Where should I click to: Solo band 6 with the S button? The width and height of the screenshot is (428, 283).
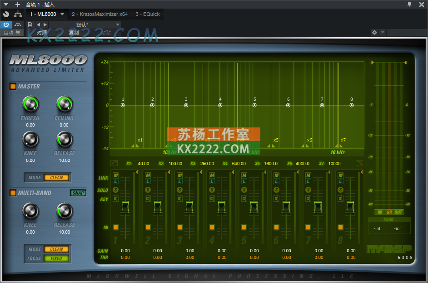[277, 190]
